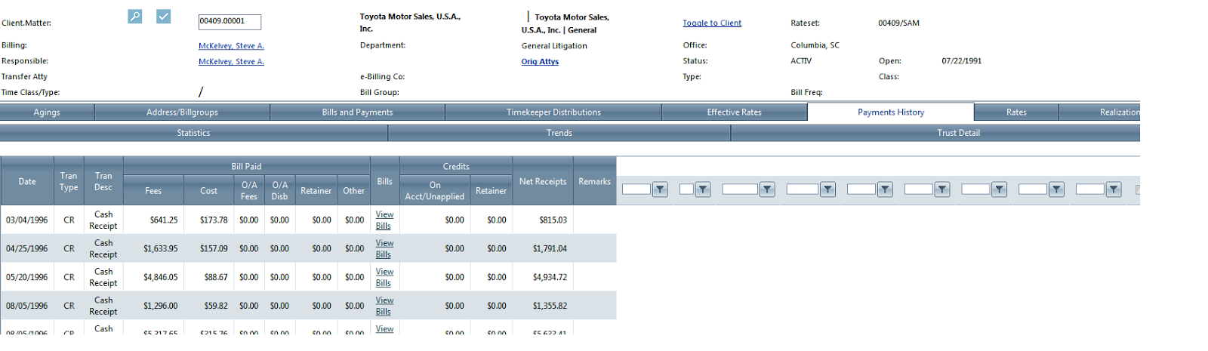Viewport: 1208px width, 351px height.
Task: Open the Rates tab
Action: [1016, 112]
